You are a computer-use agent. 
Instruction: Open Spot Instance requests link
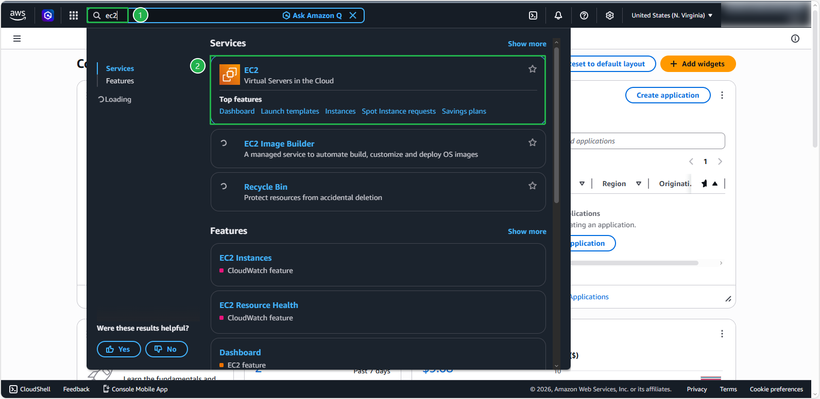click(399, 111)
